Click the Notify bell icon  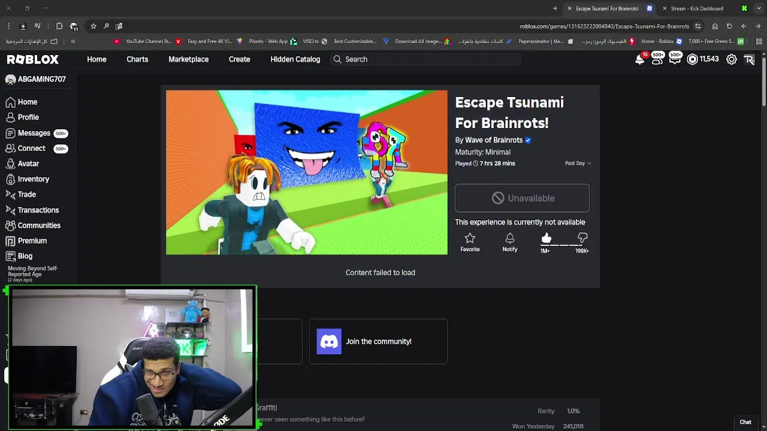510,238
